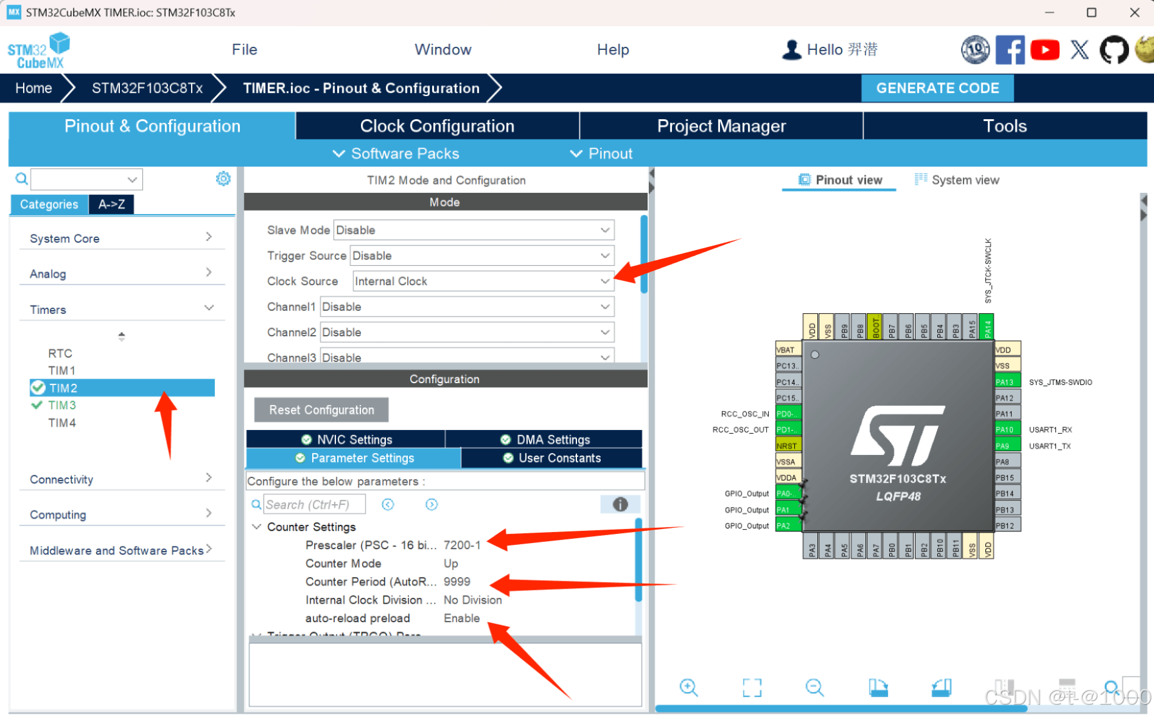Rotate the chip counter-clockwise
The image size is (1154, 717).
click(941, 687)
